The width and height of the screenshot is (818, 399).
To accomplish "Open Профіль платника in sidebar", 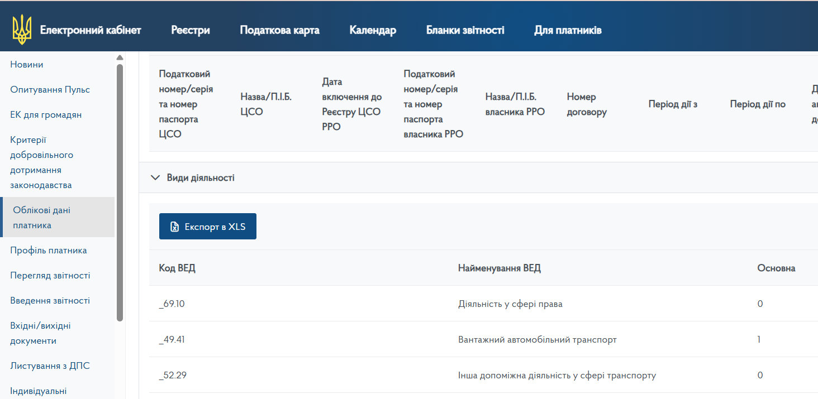I will 49,251.
